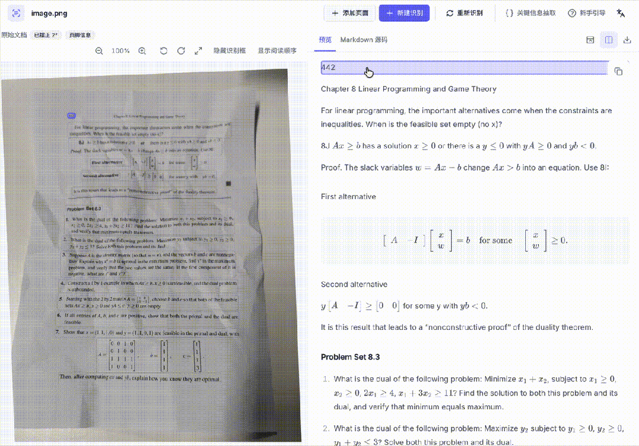Rotate the document clockwise
This screenshot has height=446, width=639.
[x=181, y=51]
